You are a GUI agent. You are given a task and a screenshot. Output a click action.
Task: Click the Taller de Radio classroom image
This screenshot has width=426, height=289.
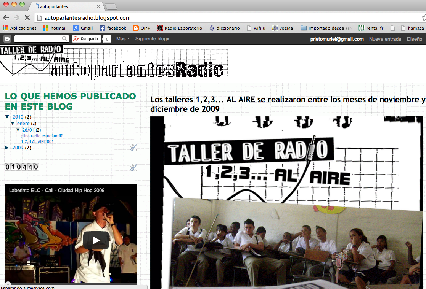click(287, 203)
